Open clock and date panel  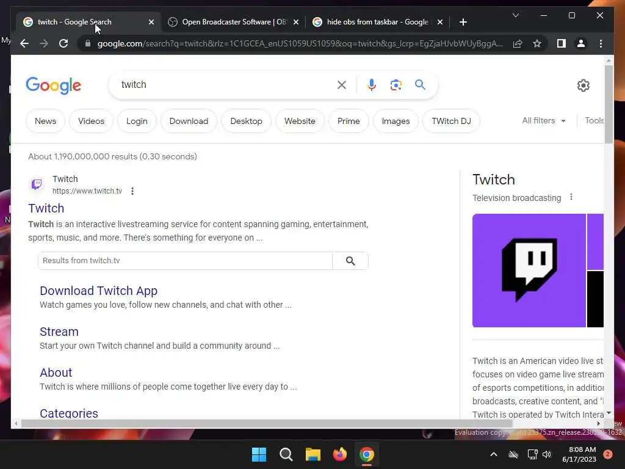579,454
